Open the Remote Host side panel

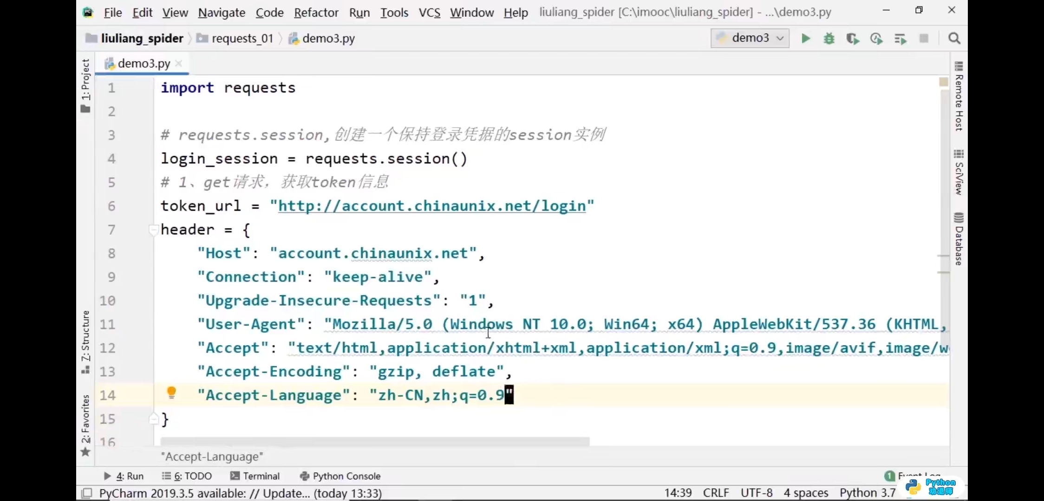point(959,96)
